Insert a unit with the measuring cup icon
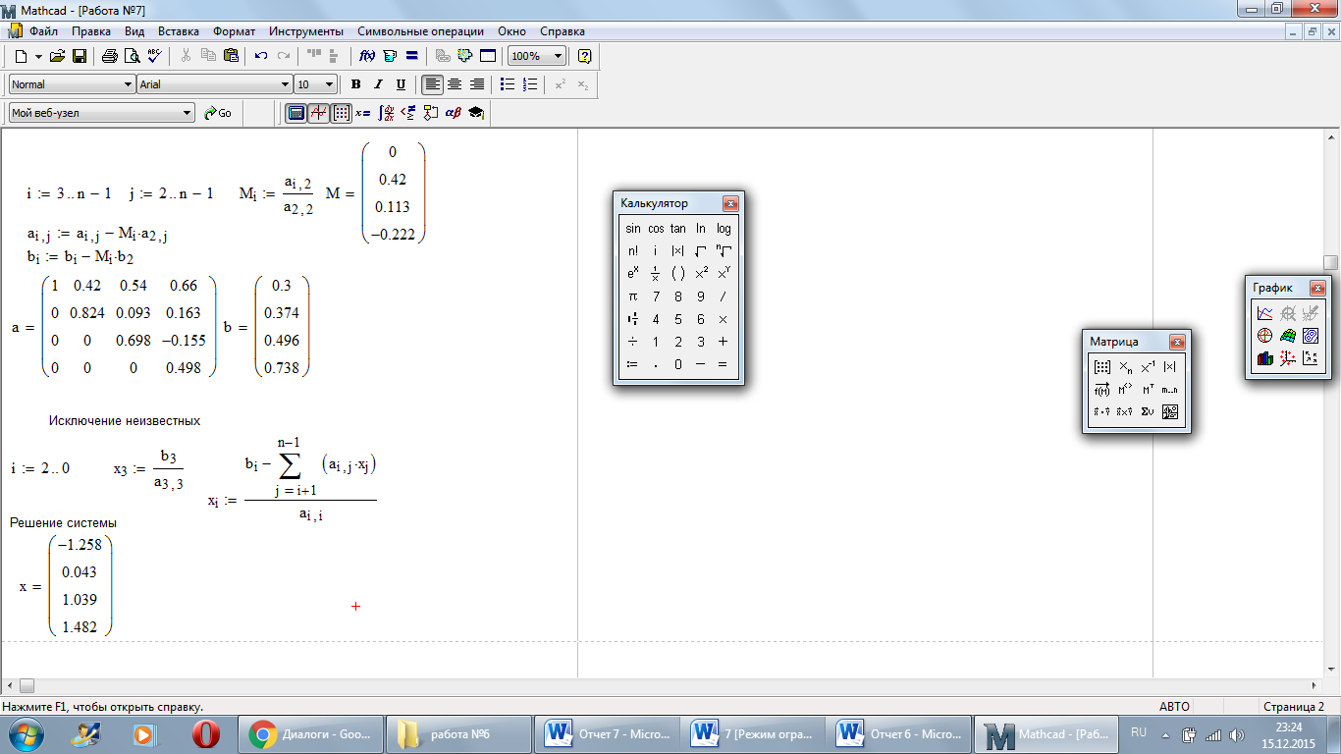 pyautogui.click(x=390, y=56)
